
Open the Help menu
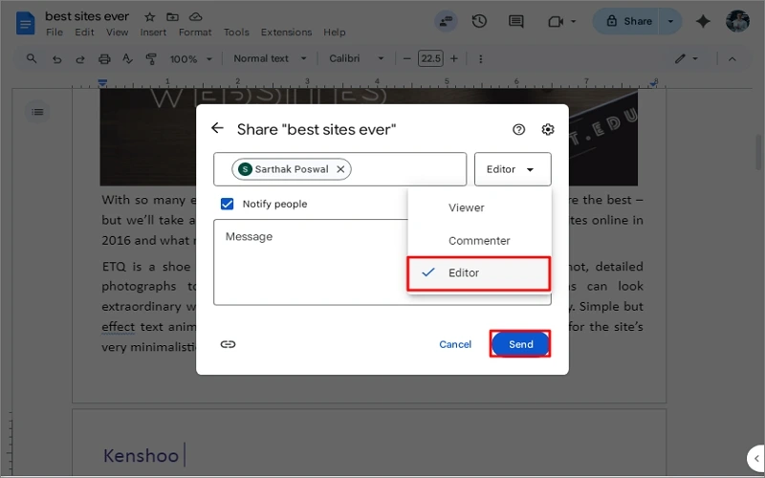pyautogui.click(x=334, y=33)
